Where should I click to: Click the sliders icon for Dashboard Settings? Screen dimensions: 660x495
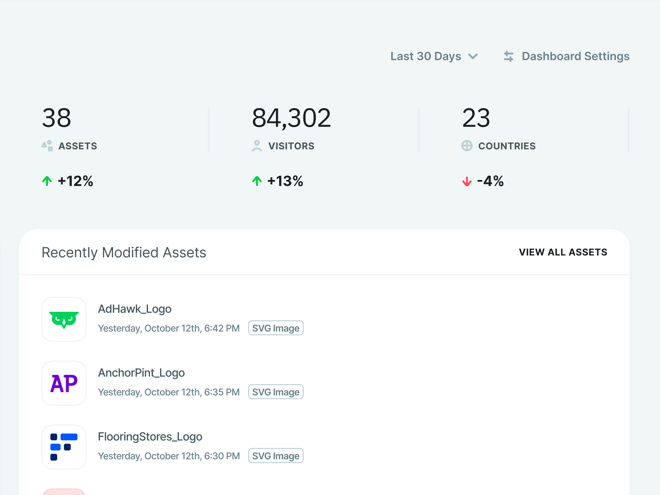tap(508, 56)
